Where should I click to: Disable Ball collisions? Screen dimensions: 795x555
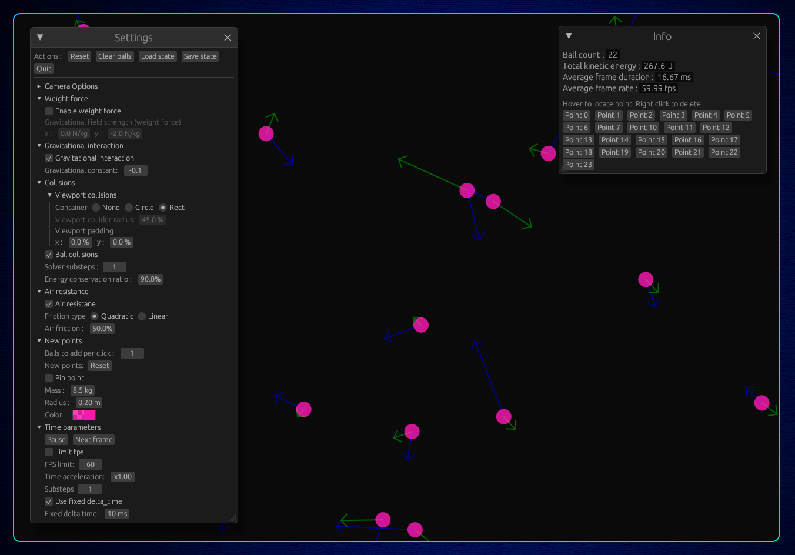[x=48, y=254]
